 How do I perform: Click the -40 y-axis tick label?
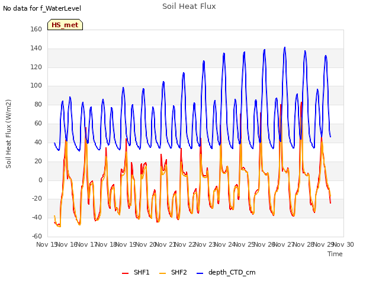tap(37, 217)
